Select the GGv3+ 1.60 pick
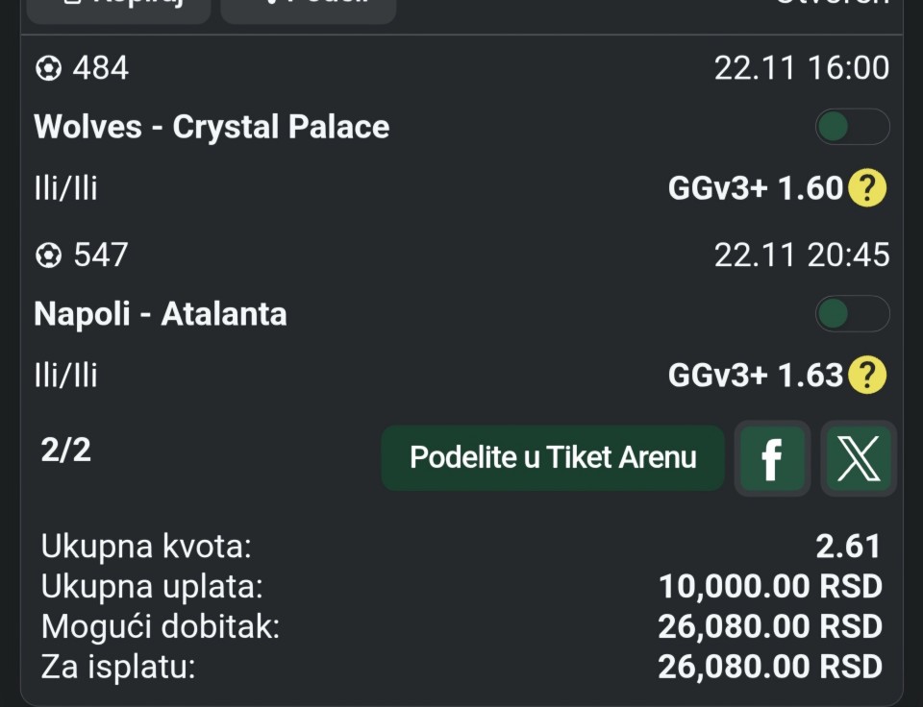The width and height of the screenshot is (923, 707). pos(756,188)
